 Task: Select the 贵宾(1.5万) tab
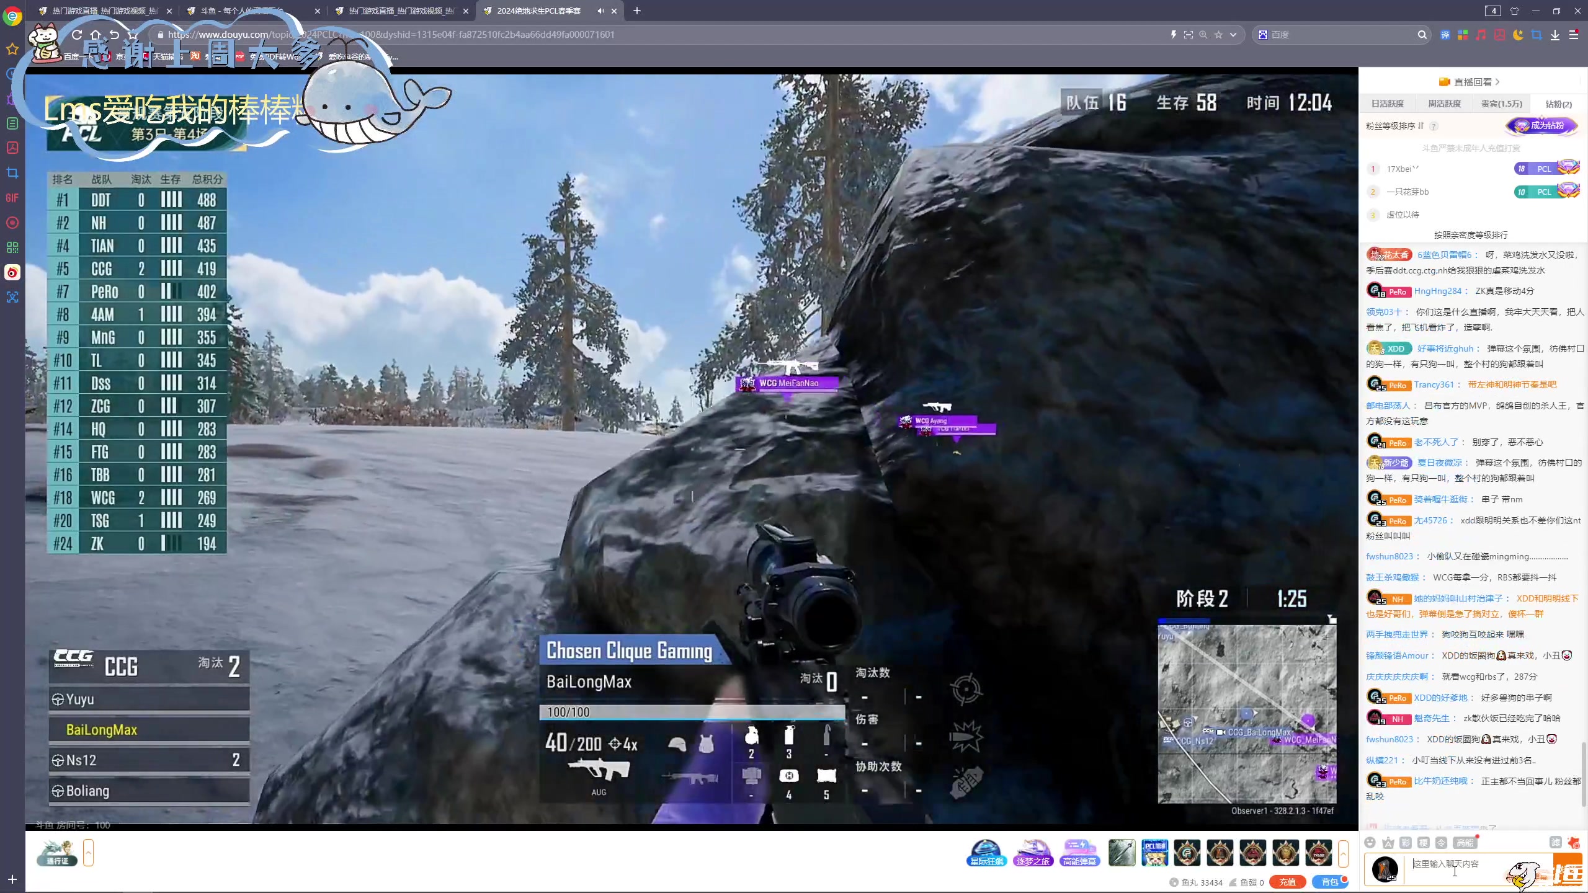point(1501,104)
